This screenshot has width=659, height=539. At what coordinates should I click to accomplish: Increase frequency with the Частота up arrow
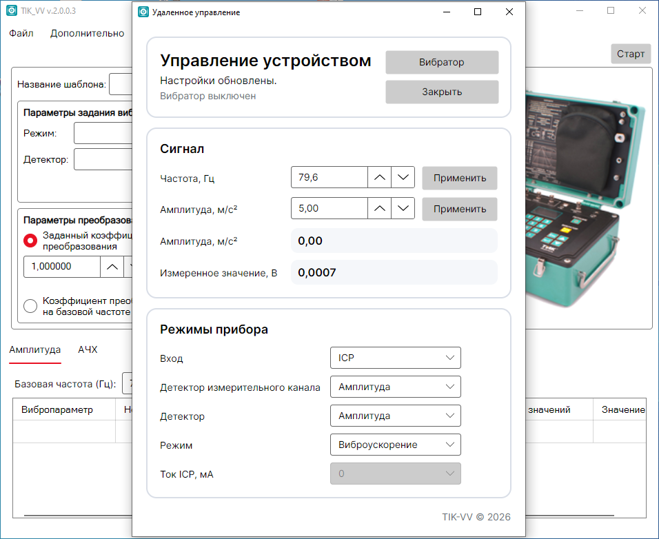(x=380, y=177)
